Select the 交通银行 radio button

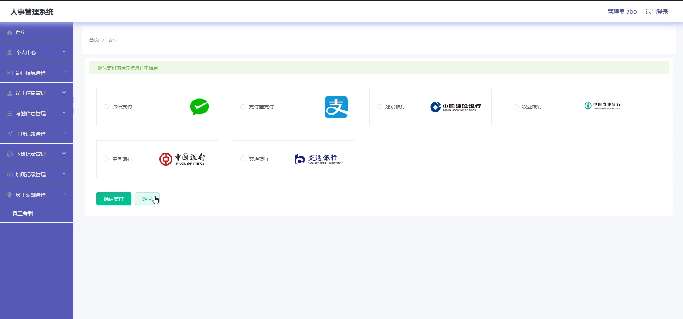243,159
